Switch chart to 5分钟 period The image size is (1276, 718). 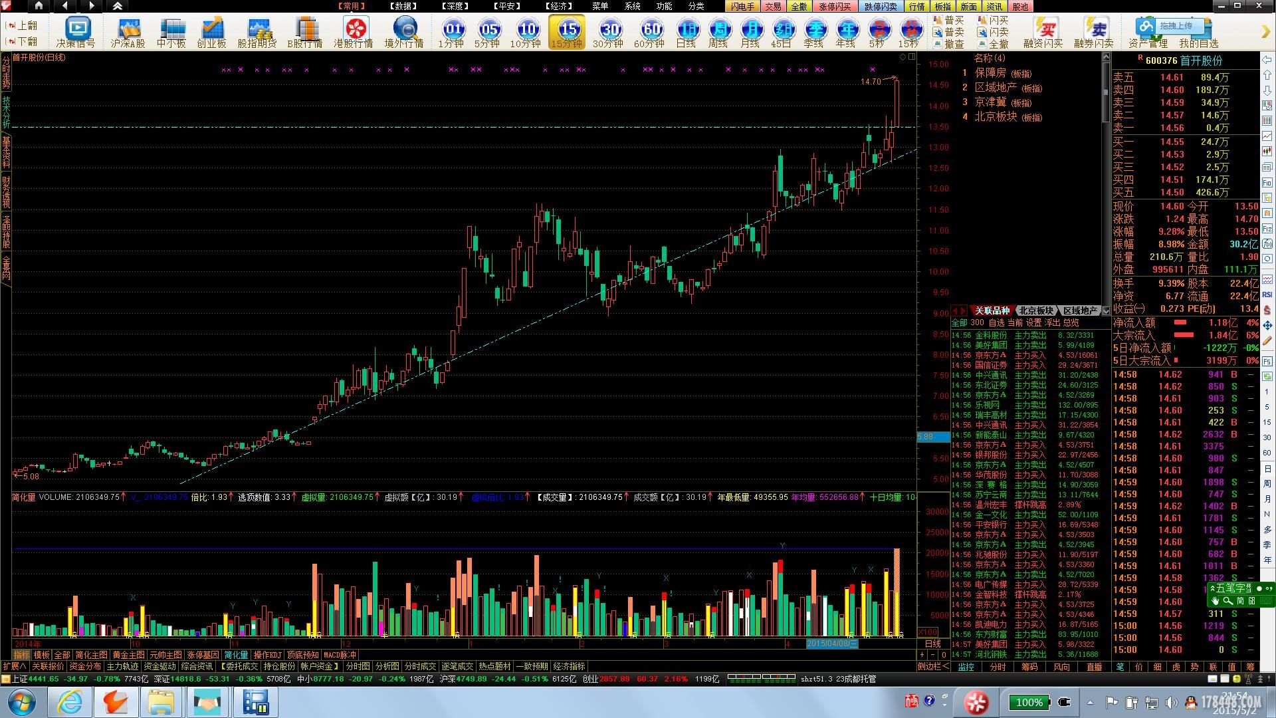488,32
